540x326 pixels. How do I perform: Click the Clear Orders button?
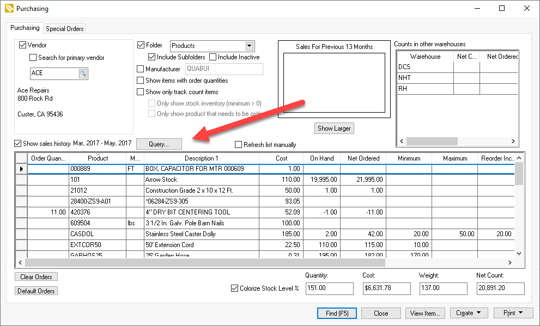[x=36, y=277]
